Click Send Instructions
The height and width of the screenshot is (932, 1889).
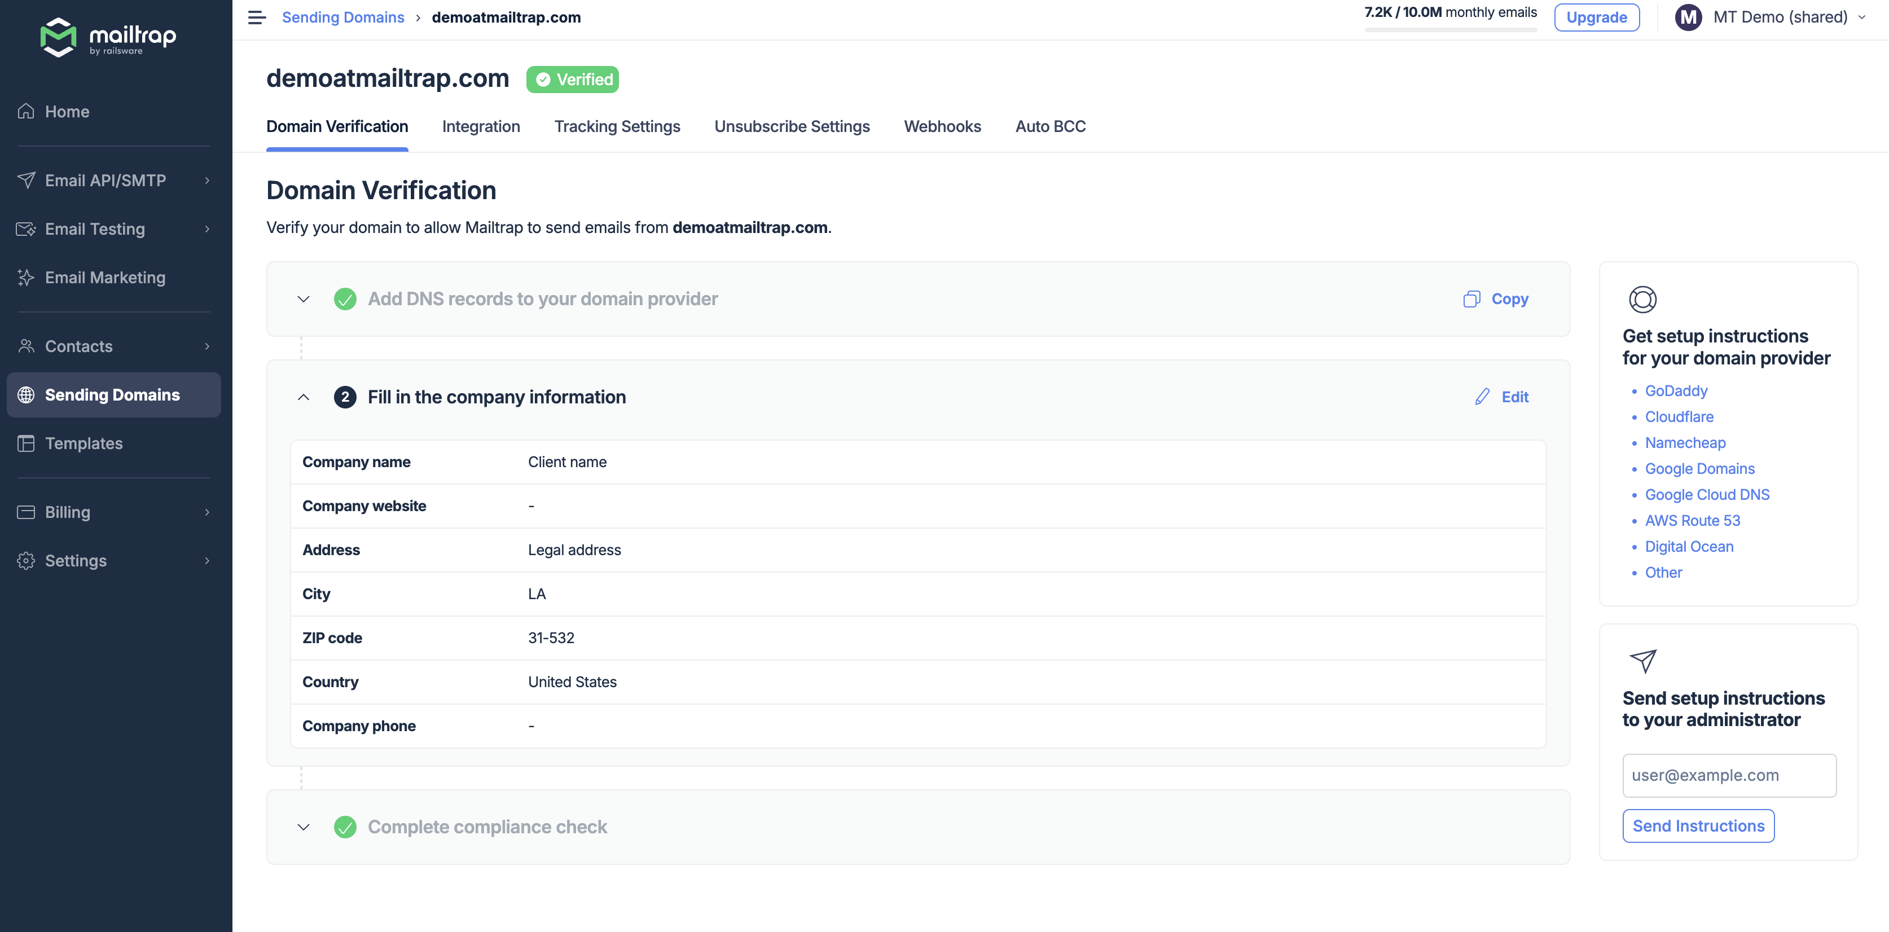[1698, 826]
